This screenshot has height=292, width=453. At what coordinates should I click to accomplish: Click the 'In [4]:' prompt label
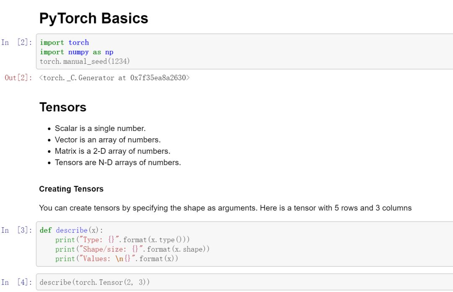coord(16,282)
